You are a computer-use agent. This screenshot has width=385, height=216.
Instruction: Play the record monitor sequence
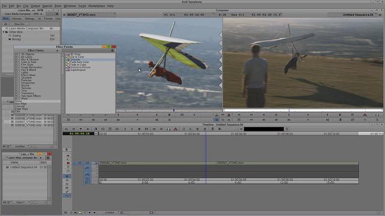point(308,115)
